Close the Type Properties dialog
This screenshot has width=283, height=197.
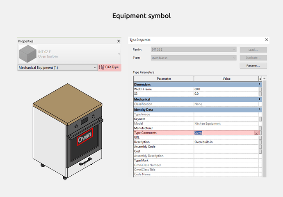(x=267, y=40)
